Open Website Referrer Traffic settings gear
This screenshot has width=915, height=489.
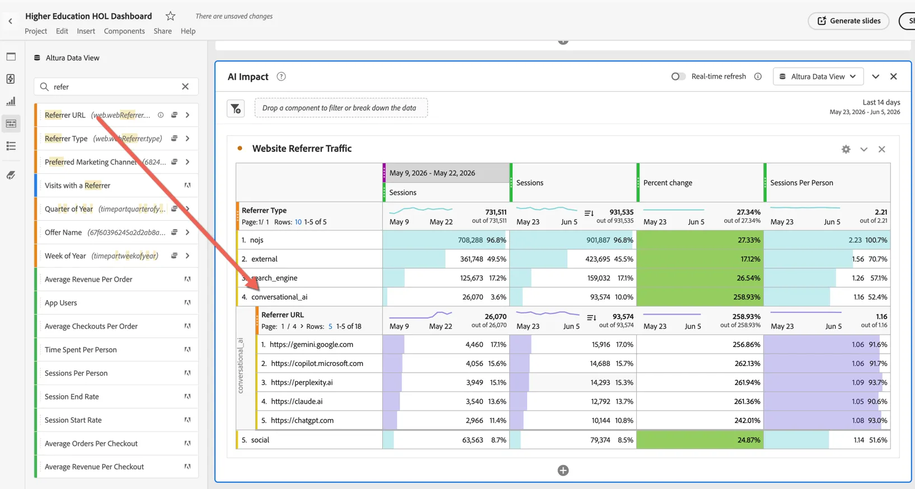846,149
